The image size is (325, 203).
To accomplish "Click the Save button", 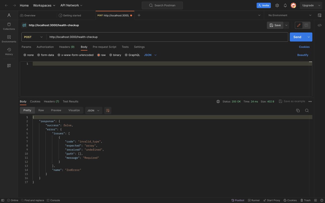I will [275, 25].
